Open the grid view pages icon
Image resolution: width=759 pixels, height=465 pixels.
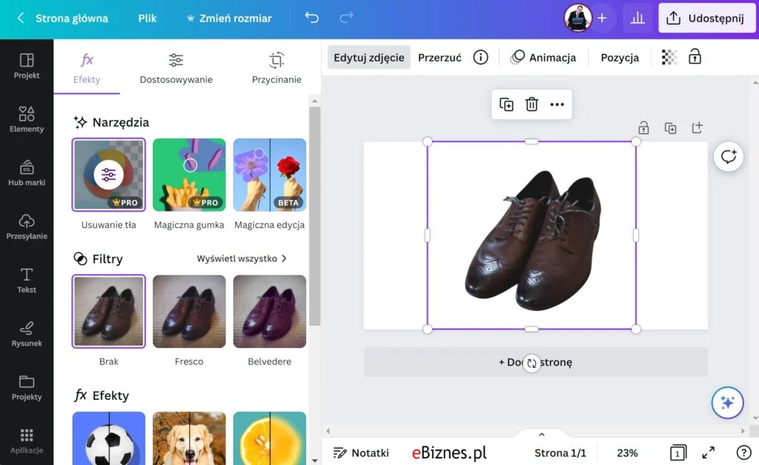(677, 453)
